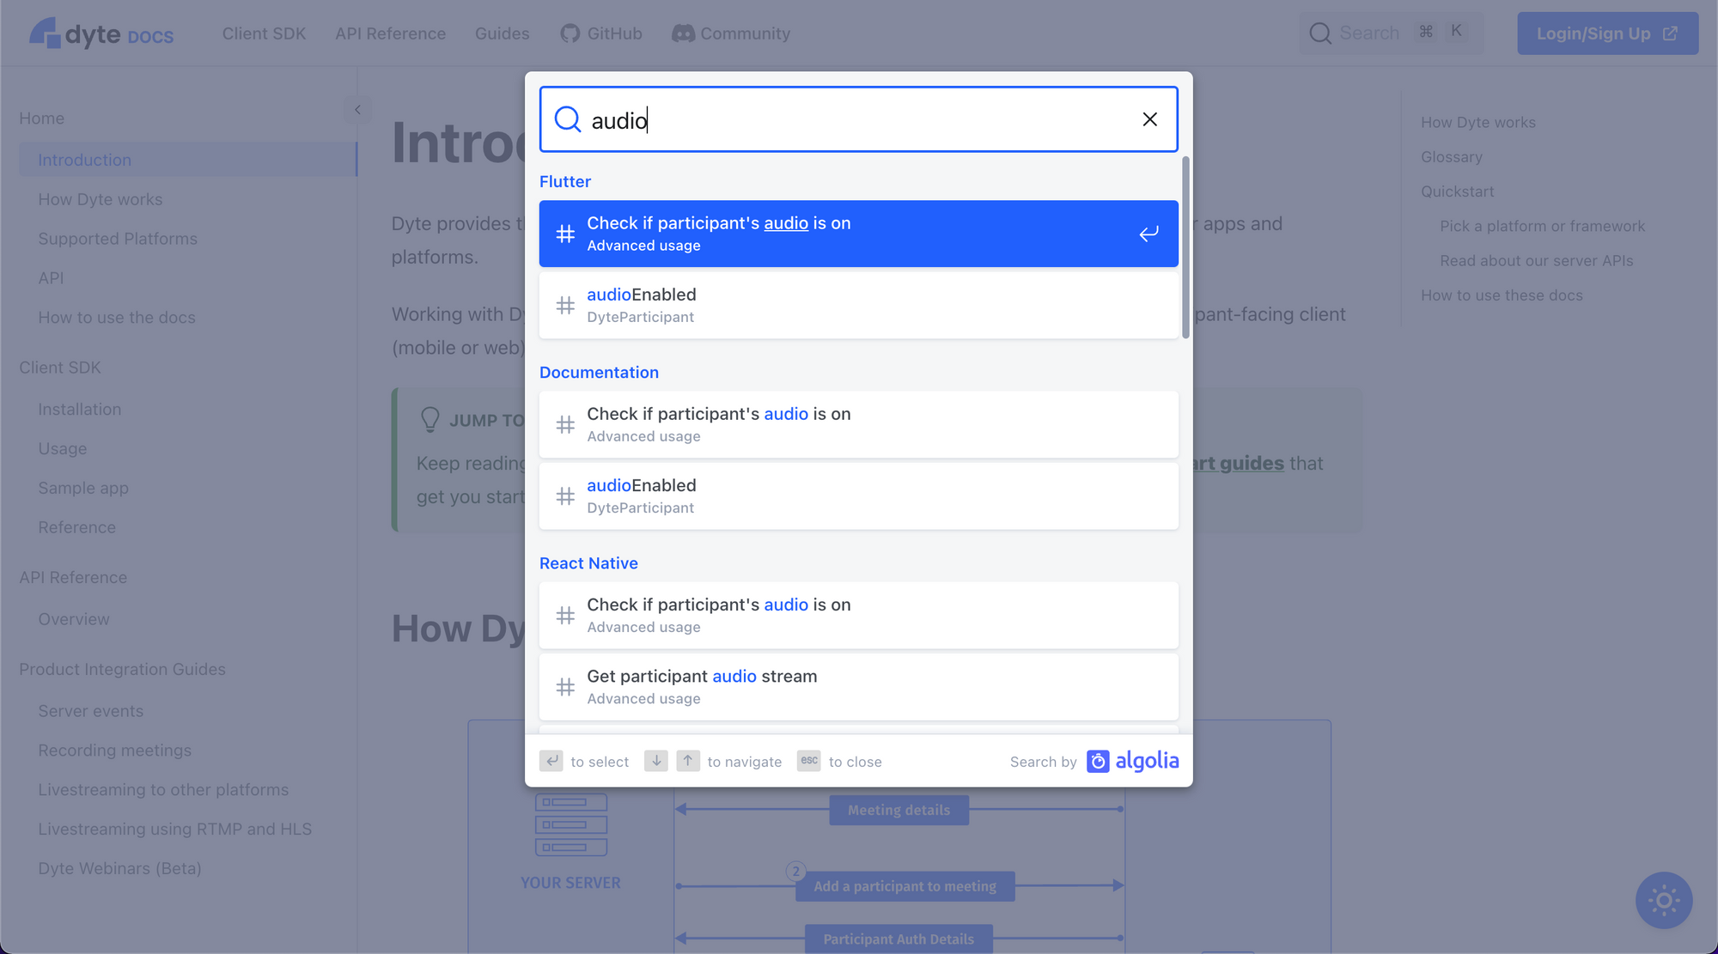Click hash icon of highlighted Flutter result
This screenshot has height=954, width=1718.
565,234
